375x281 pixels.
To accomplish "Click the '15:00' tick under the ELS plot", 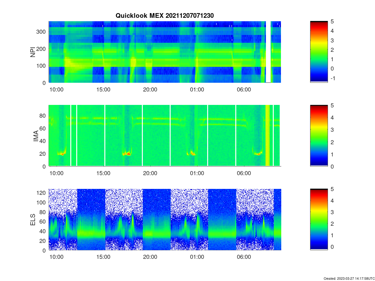I will 103,257.
